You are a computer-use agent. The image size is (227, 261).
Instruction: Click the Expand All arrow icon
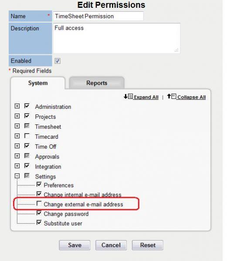[128, 97]
